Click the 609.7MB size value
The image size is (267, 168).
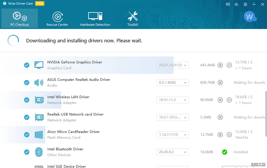tap(207, 83)
